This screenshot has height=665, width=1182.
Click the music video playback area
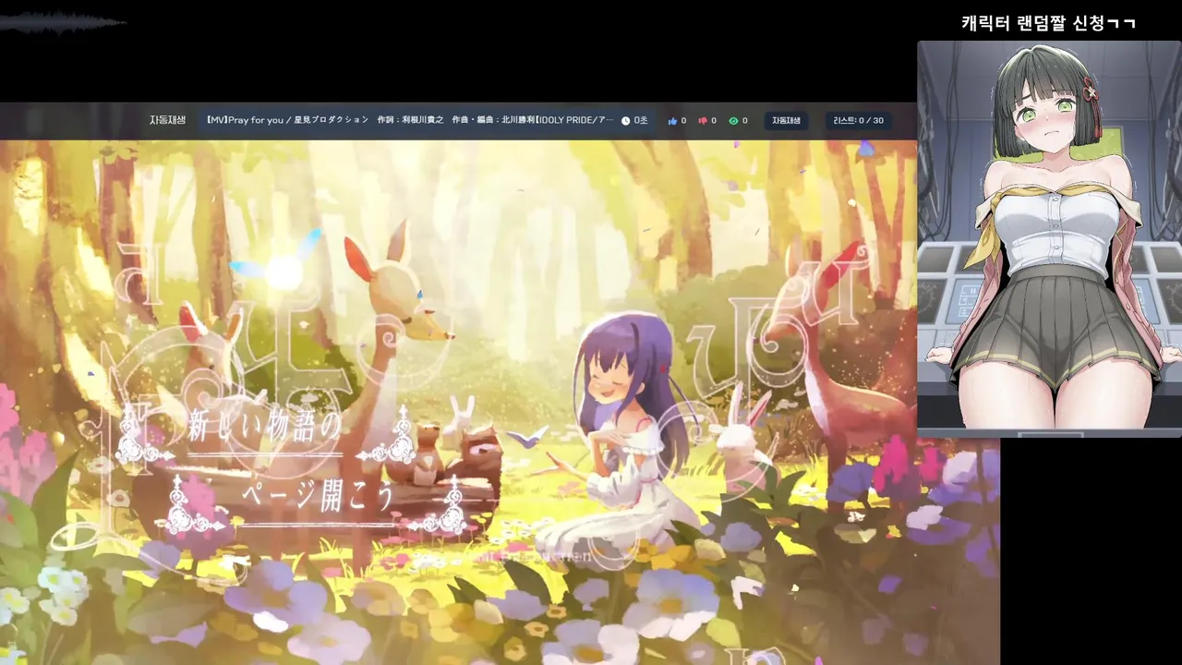tap(499, 403)
